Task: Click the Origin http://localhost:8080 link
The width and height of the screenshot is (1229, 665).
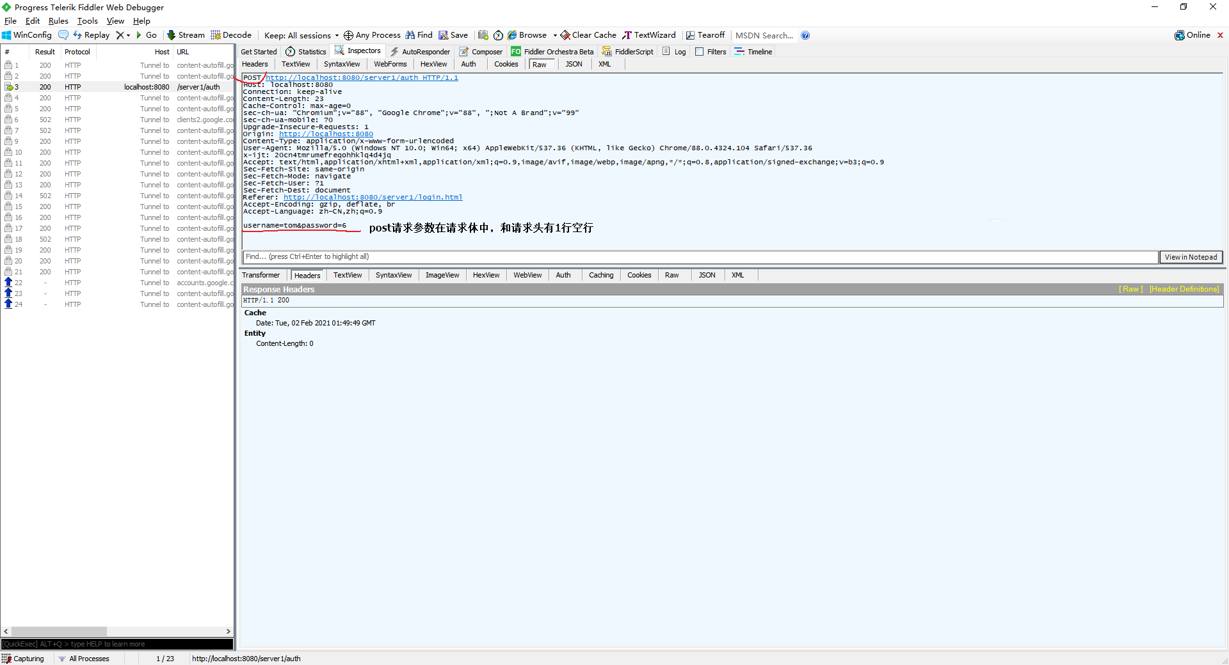Action: click(326, 134)
